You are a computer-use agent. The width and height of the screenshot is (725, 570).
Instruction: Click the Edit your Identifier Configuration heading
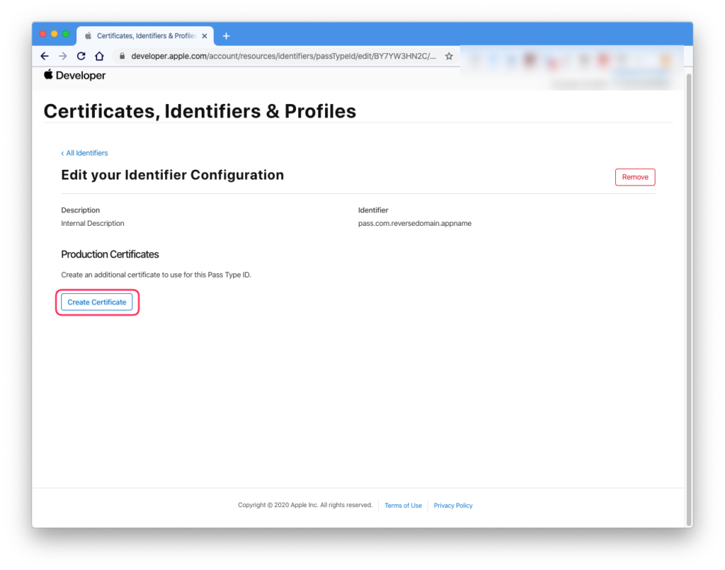[173, 175]
